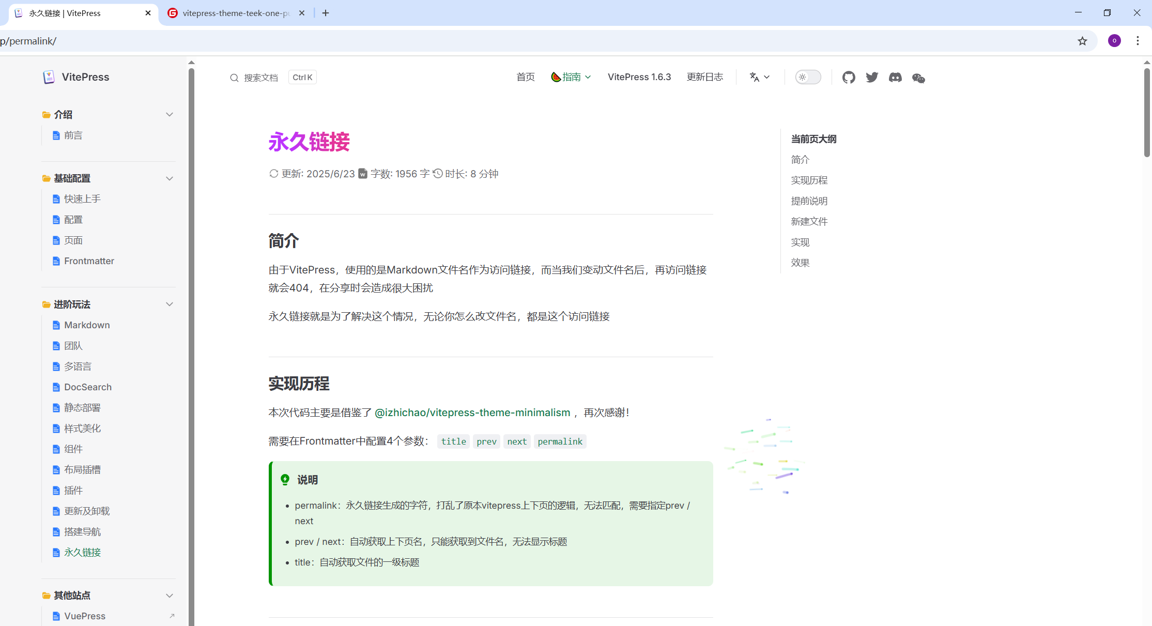Toggle the light/dark appearance switch
The height and width of the screenshot is (626, 1152).
click(808, 77)
